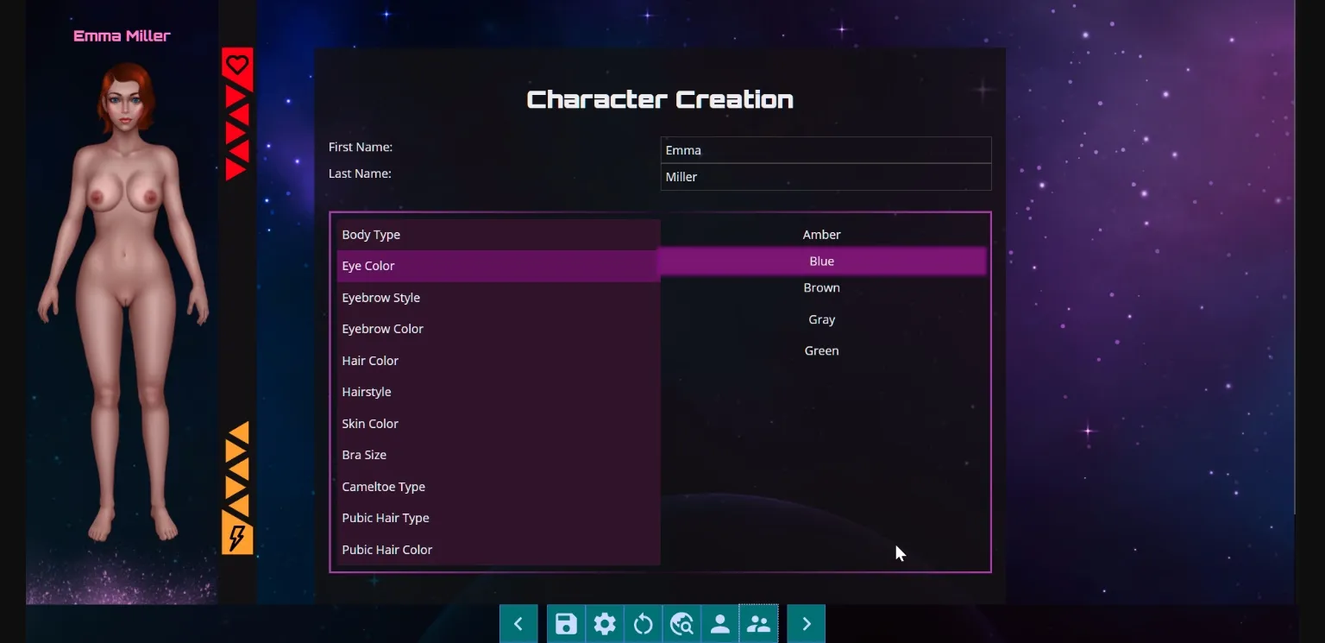
Task: Select Amber as the eye color
Action: (821, 234)
